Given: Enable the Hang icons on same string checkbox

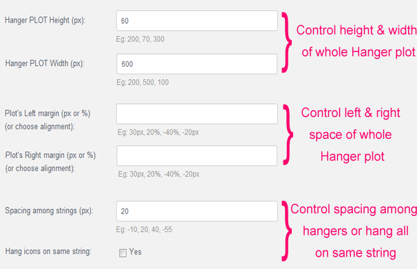Looking at the screenshot, I should [122, 252].
